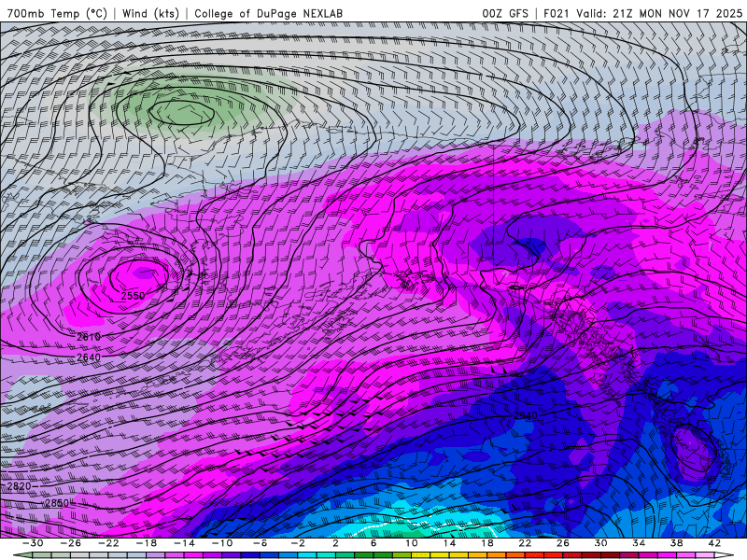Click the -26 color scale tick label
The image size is (747, 560).
(x=71, y=543)
